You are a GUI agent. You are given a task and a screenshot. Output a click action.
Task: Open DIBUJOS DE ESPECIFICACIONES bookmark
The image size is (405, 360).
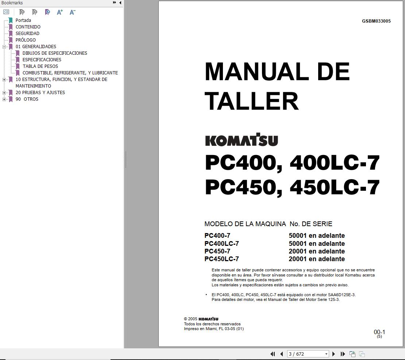point(55,53)
